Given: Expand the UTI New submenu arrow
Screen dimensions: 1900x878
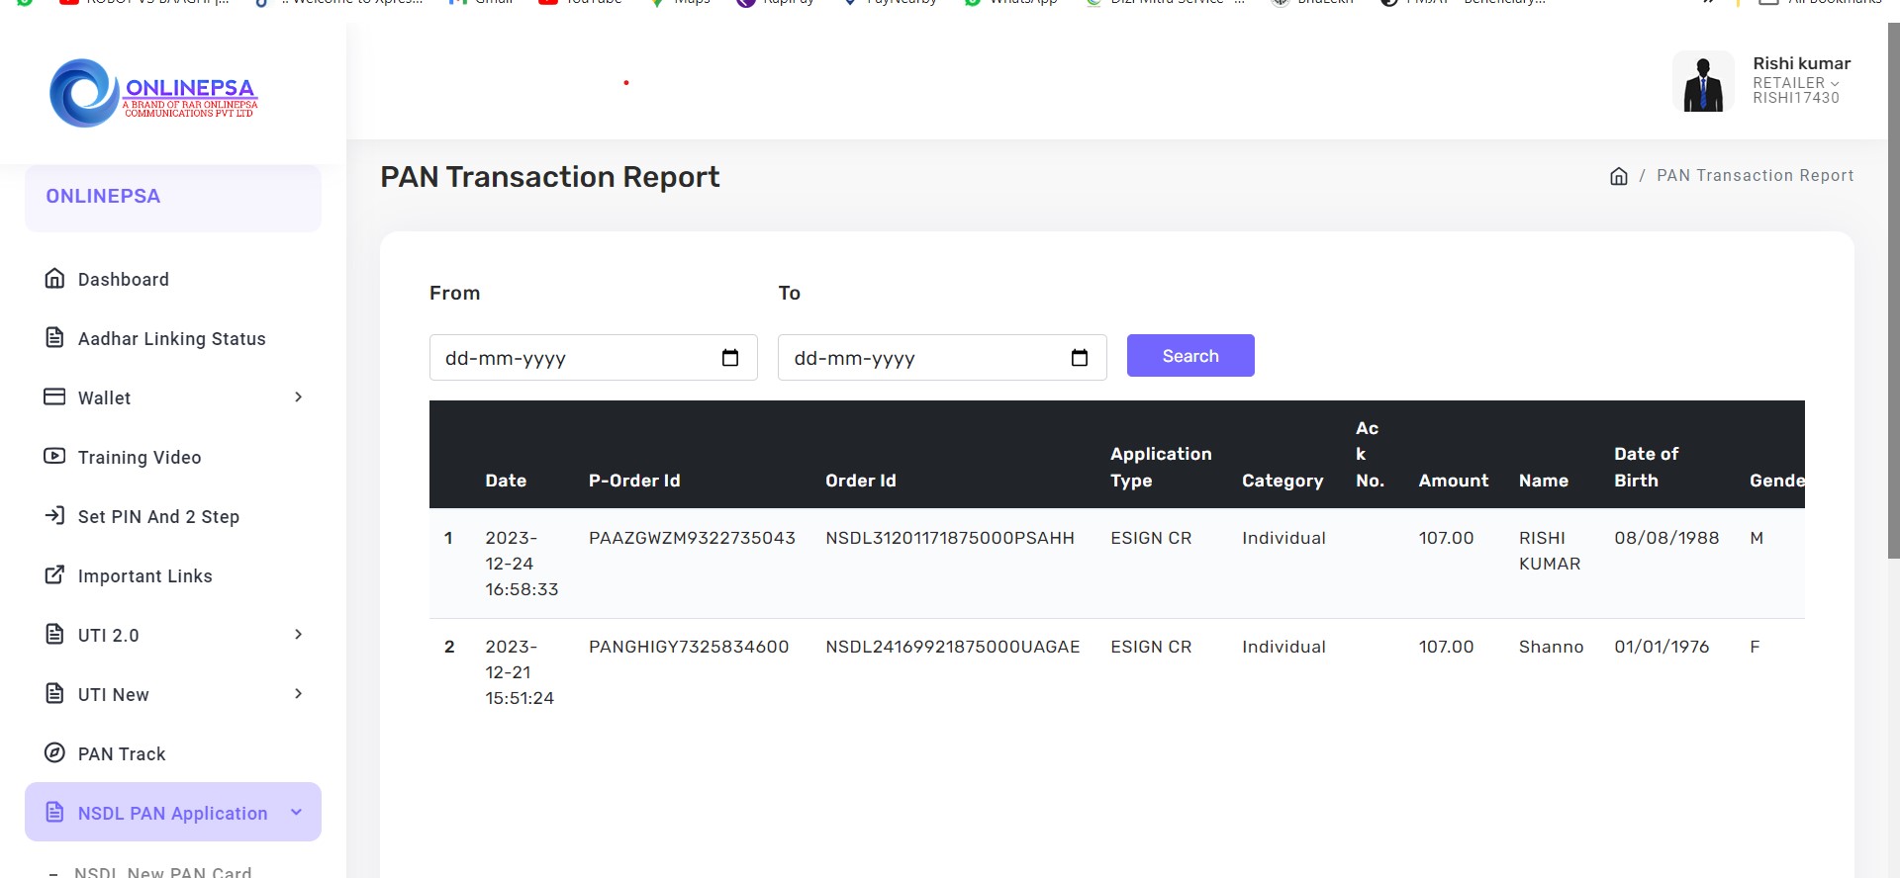Looking at the screenshot, I should (298, 694).
